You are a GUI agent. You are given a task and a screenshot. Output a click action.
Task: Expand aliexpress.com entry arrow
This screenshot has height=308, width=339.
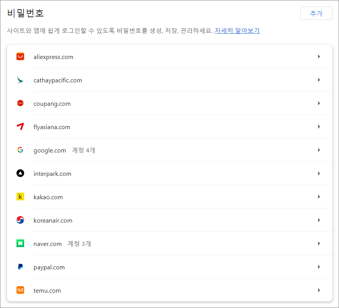319,57
